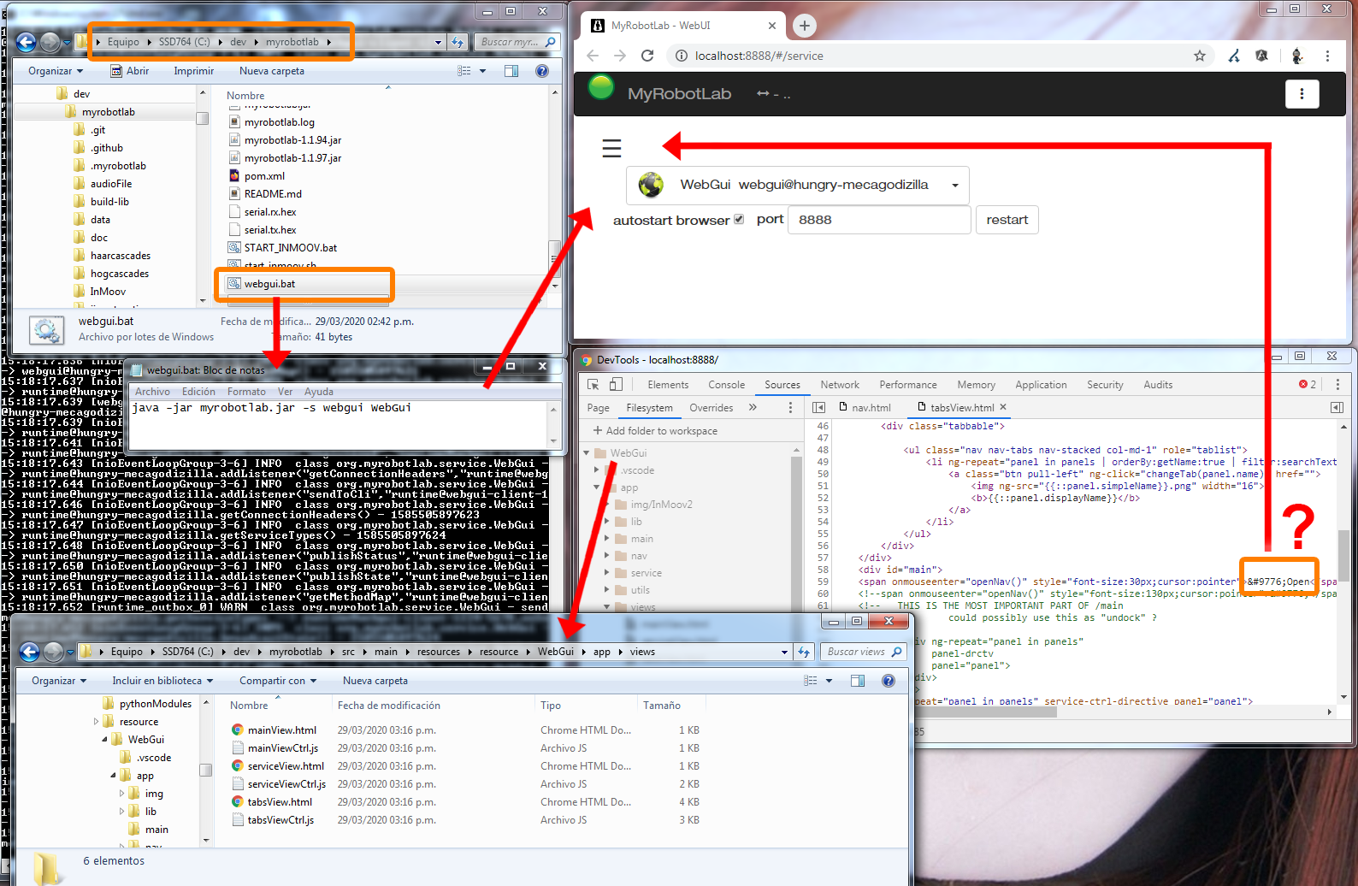Change view icon in top Explorer toolbar
The width and height of the screenshot is (1358, 886).
coord(464,71)
